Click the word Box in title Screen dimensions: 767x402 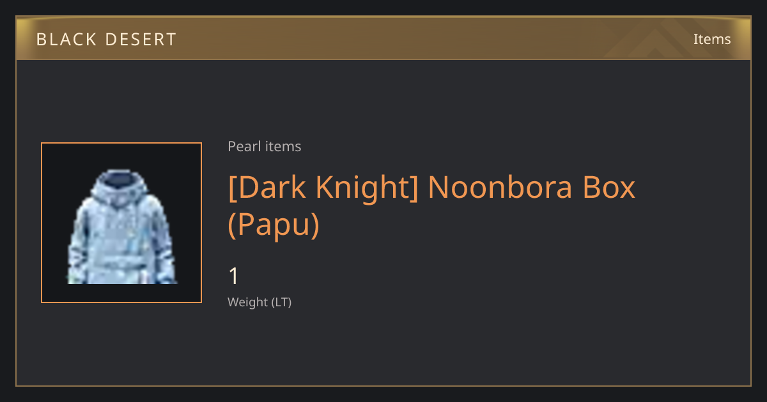(609, 187)
